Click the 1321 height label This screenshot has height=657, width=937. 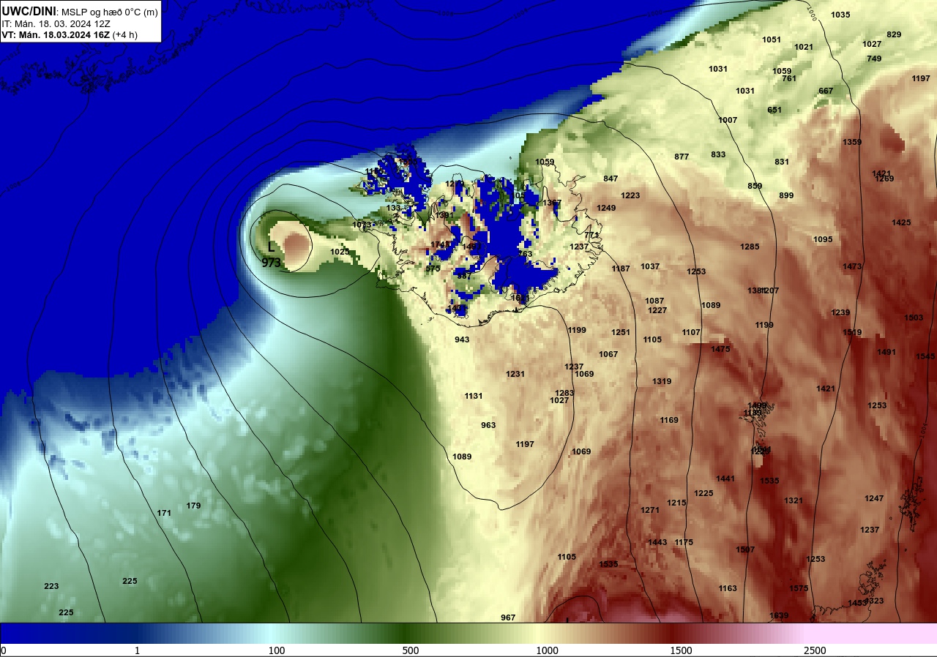coord(794,500)
